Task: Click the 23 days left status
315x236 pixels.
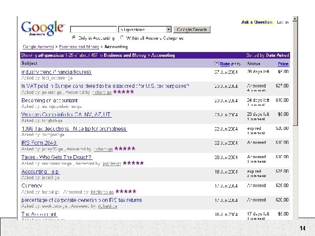Action: (x=258, y=114)
